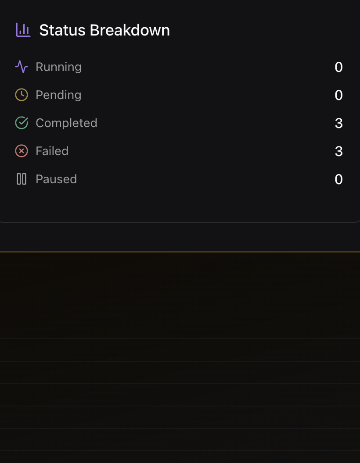Click the Paused pause-bars icon
The height and width of the screenshot is (463, 360).
[x=22, y=179]
